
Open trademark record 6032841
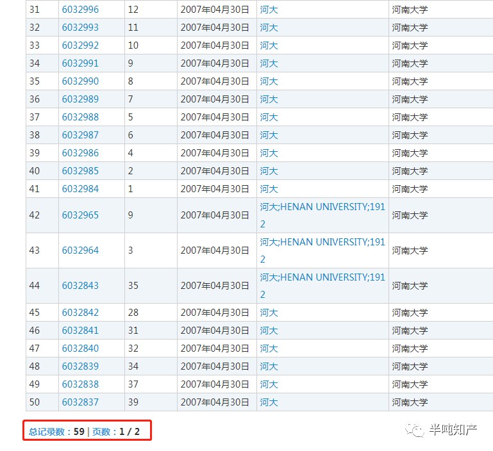tap(80, 331)
